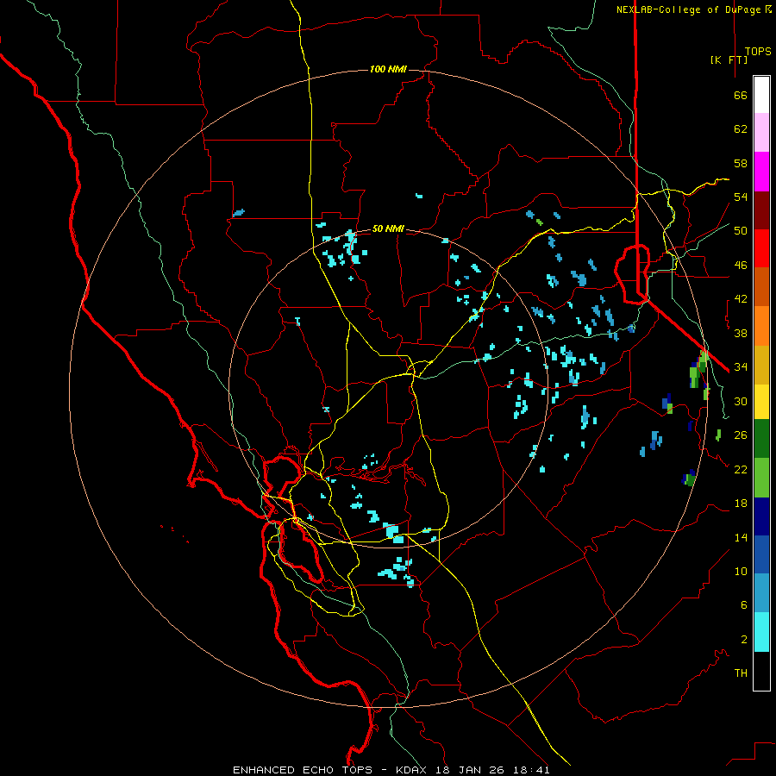776x776 pixels.
Task: Select the "KDAX" radar site identifier
Action: click(413, 770)
